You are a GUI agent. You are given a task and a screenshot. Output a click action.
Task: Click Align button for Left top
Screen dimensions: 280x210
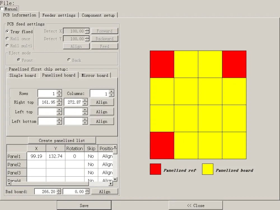[x=102, y=112]
